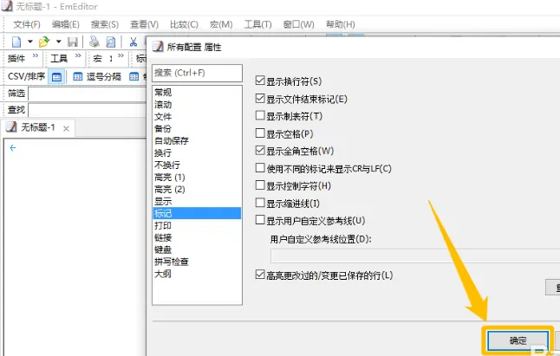Enable 显示空格(P) checkbox
The height and width of the screenshot is (356, 560).
260,133
